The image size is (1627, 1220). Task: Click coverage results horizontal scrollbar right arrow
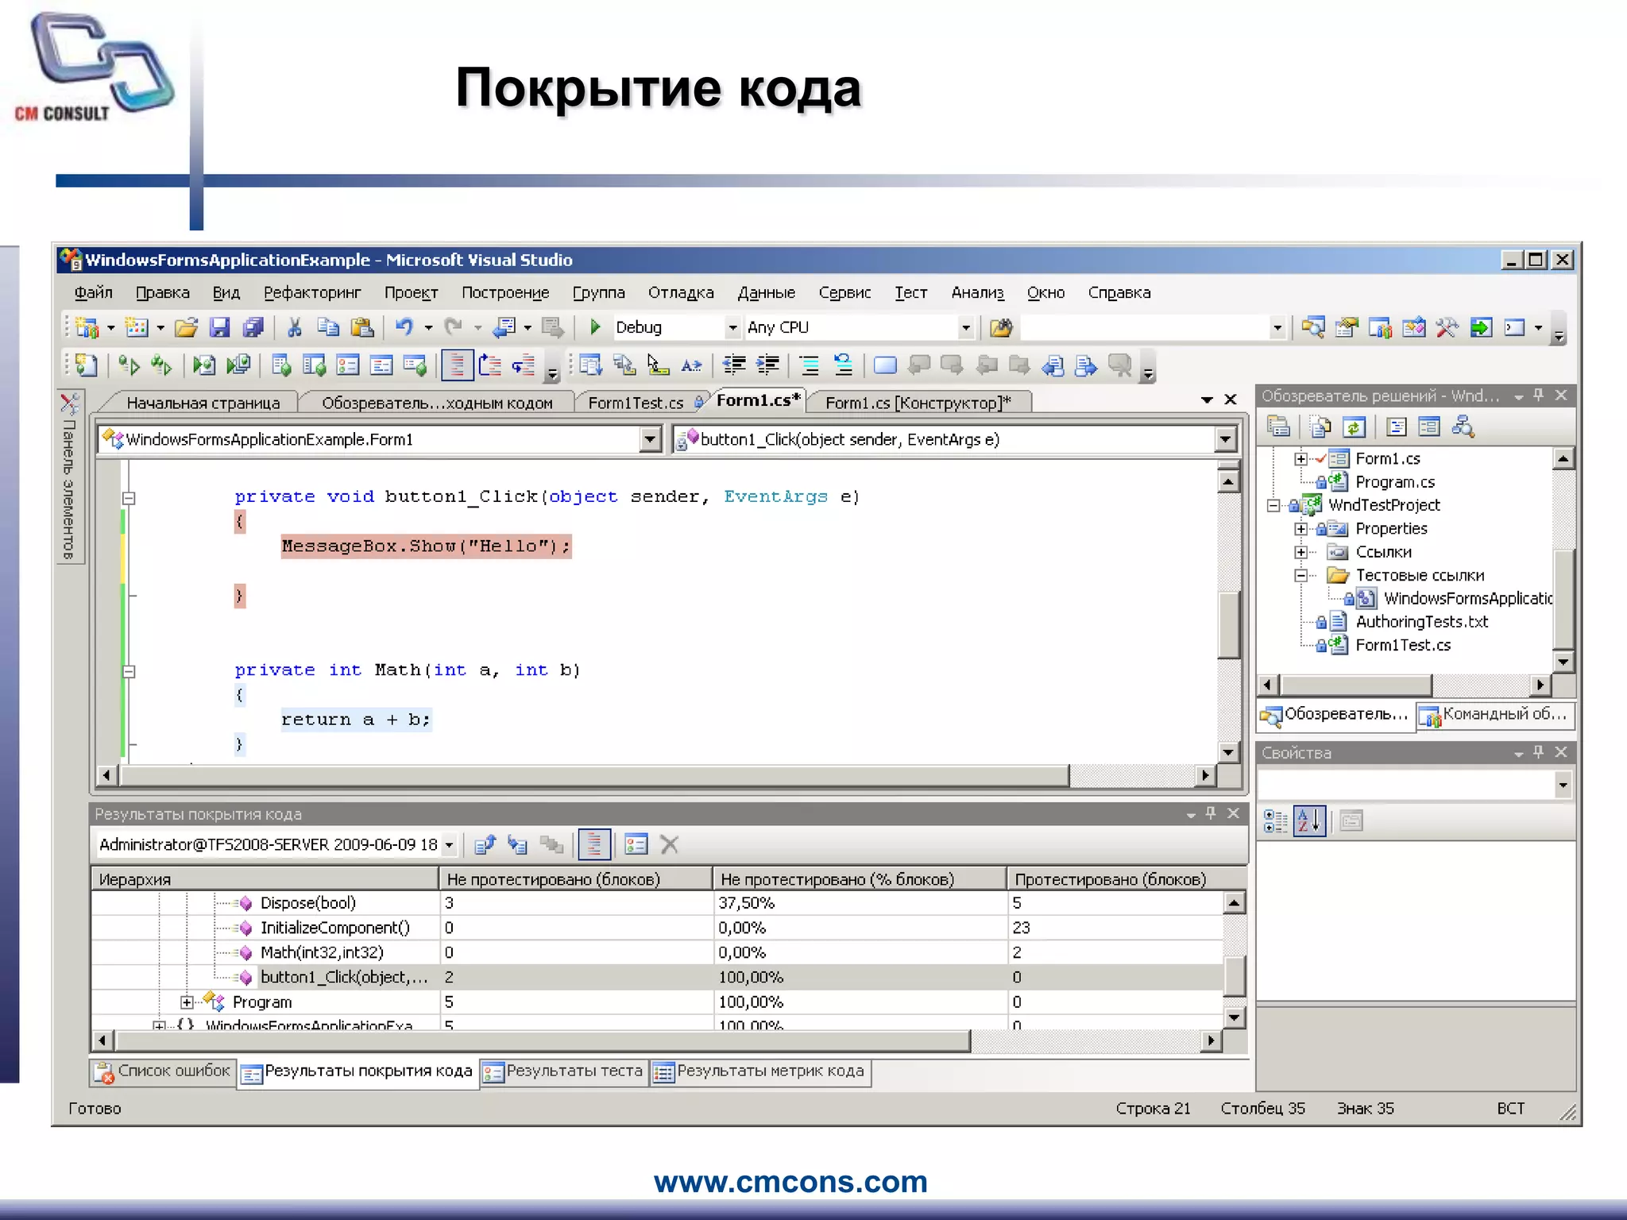click(1211, 1040)
